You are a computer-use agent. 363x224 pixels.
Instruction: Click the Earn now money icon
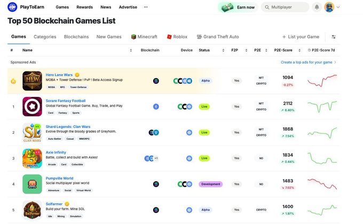tap(227, 7)
